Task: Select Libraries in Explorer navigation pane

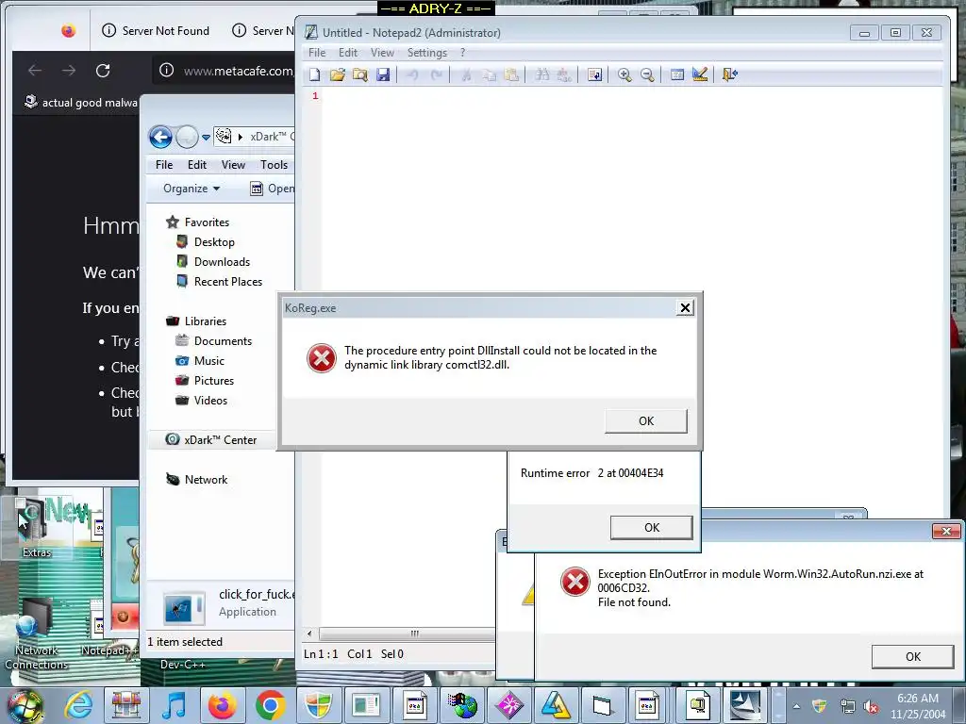Action: [x=196, y=321]
